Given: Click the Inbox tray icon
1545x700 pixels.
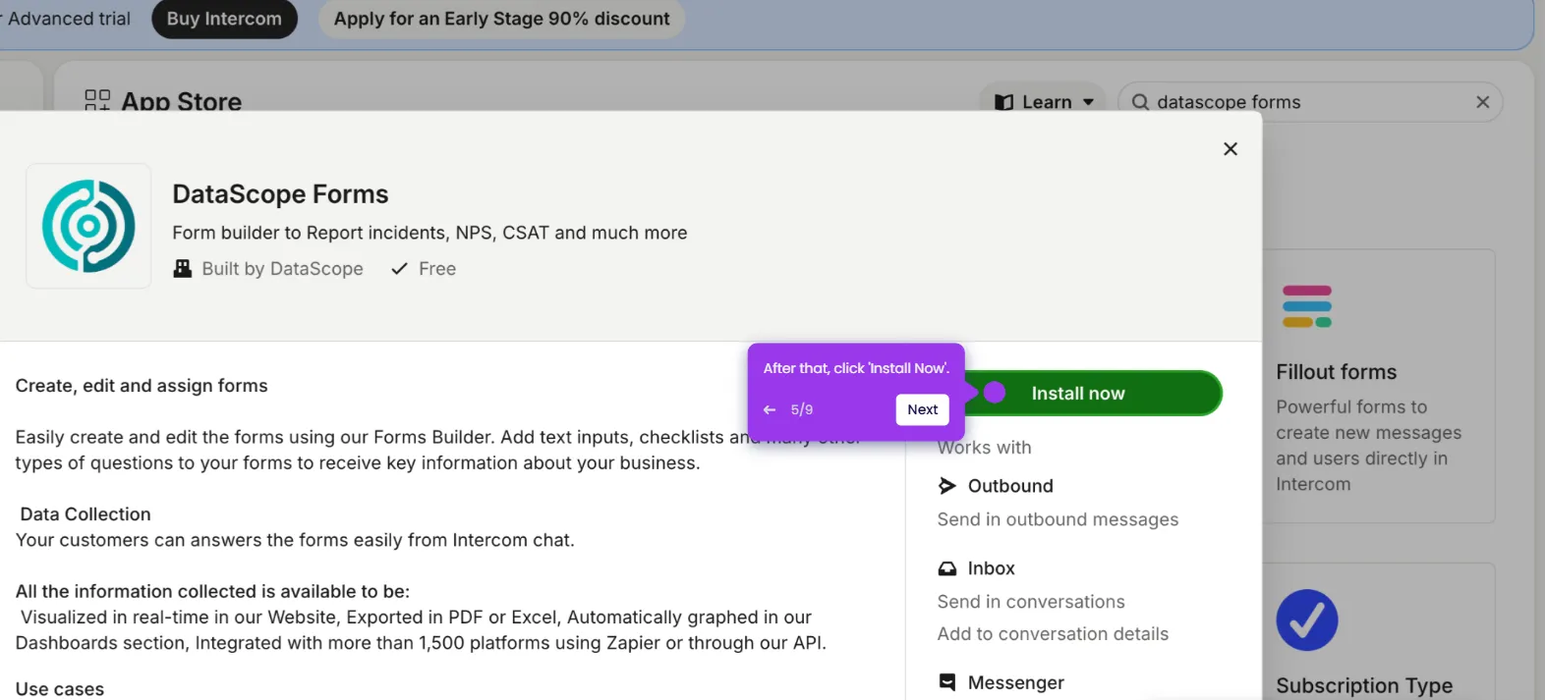Looking at the screenshot, I should (946, 568).
